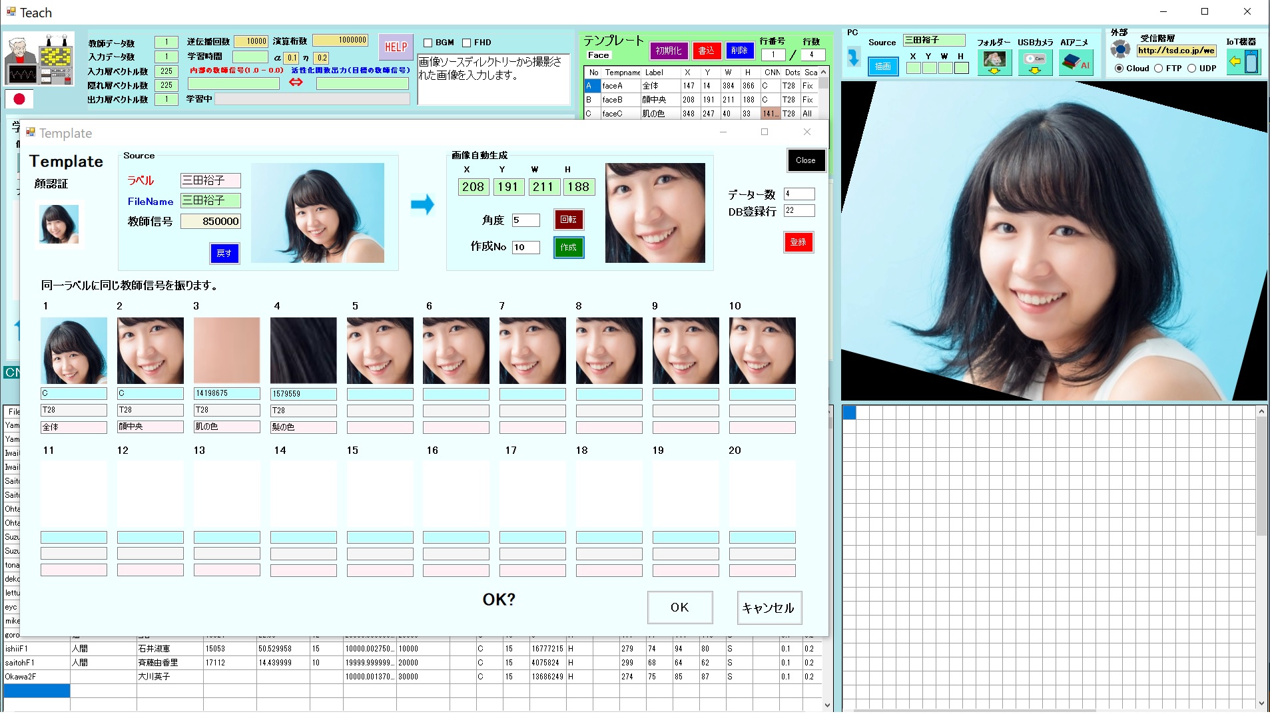Click the blue down arrow under PC

pyautogui.click(x=853, y=57)
